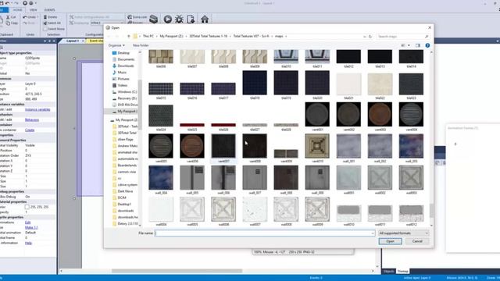Click Select None in the ribbon
Screen dimensions: 500x281
[54, 29]
